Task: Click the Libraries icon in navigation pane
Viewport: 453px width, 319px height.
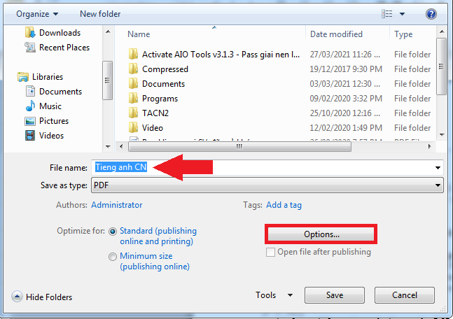Action: point(23,77)
